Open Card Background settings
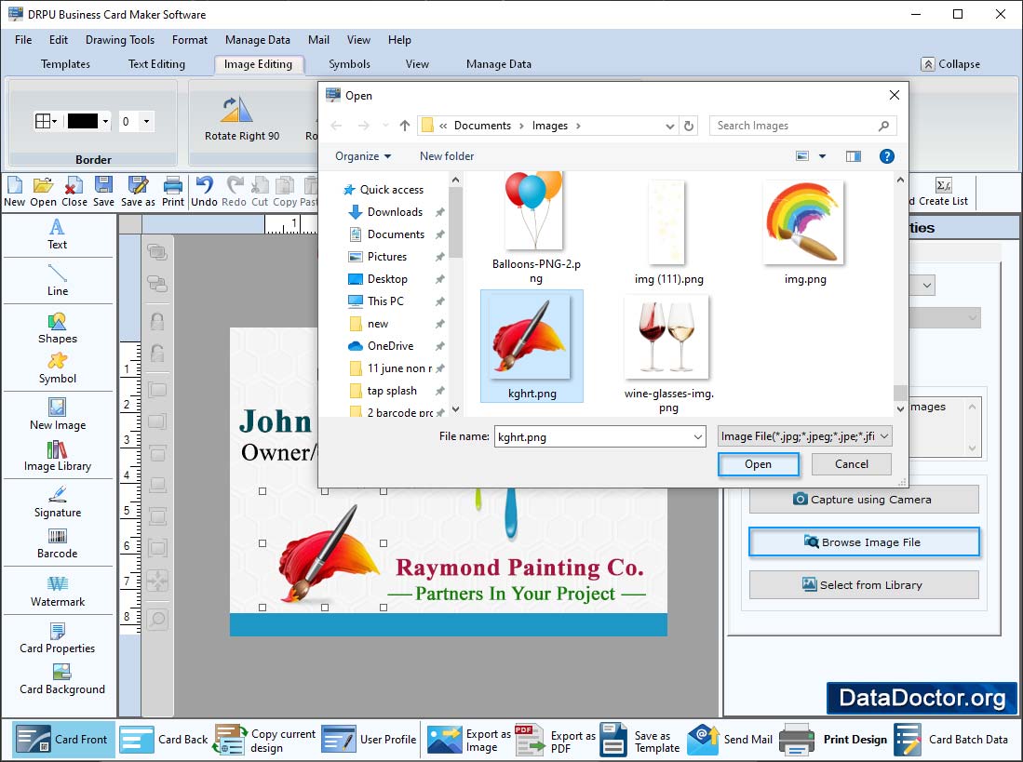Screen dimensions: 1023x762 tap(62, 679)
